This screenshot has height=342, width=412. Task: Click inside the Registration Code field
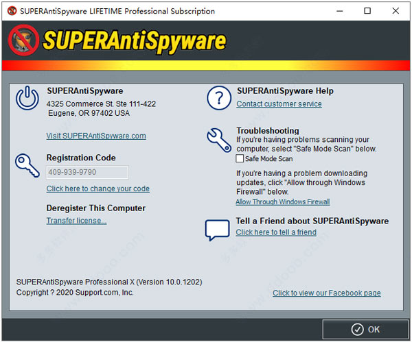87,172
